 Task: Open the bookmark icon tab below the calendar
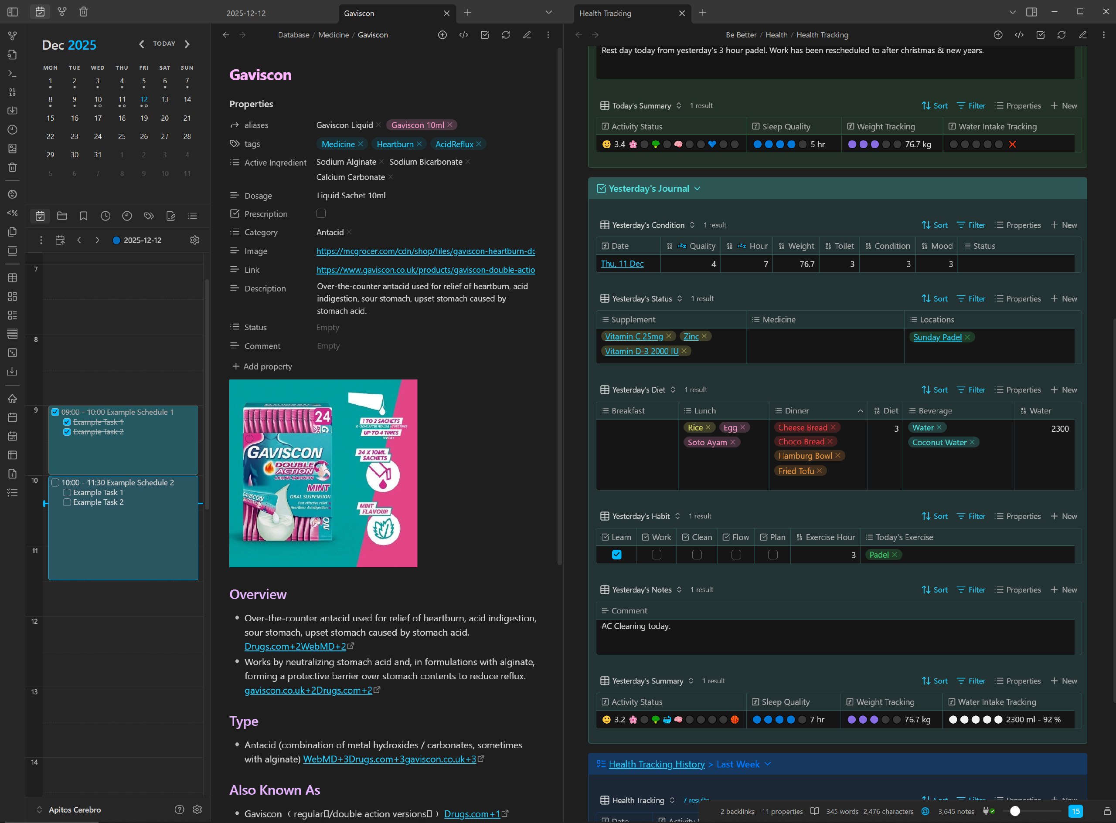point(84,216)
